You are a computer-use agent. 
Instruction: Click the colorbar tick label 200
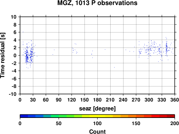(175, 123)
